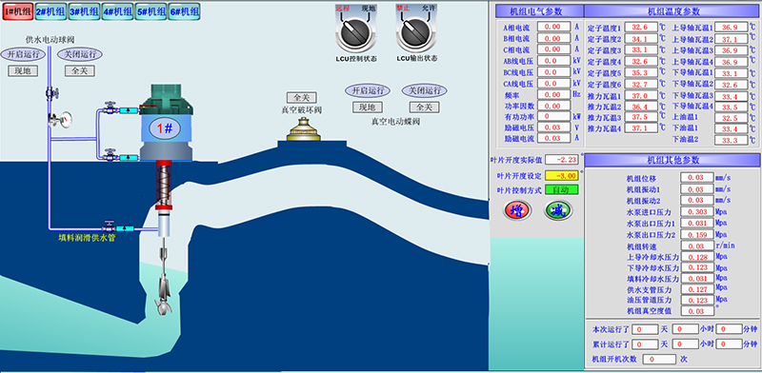Click the 机组开机次数 counter field
762x373 pixels.
(x=659, y=360)
